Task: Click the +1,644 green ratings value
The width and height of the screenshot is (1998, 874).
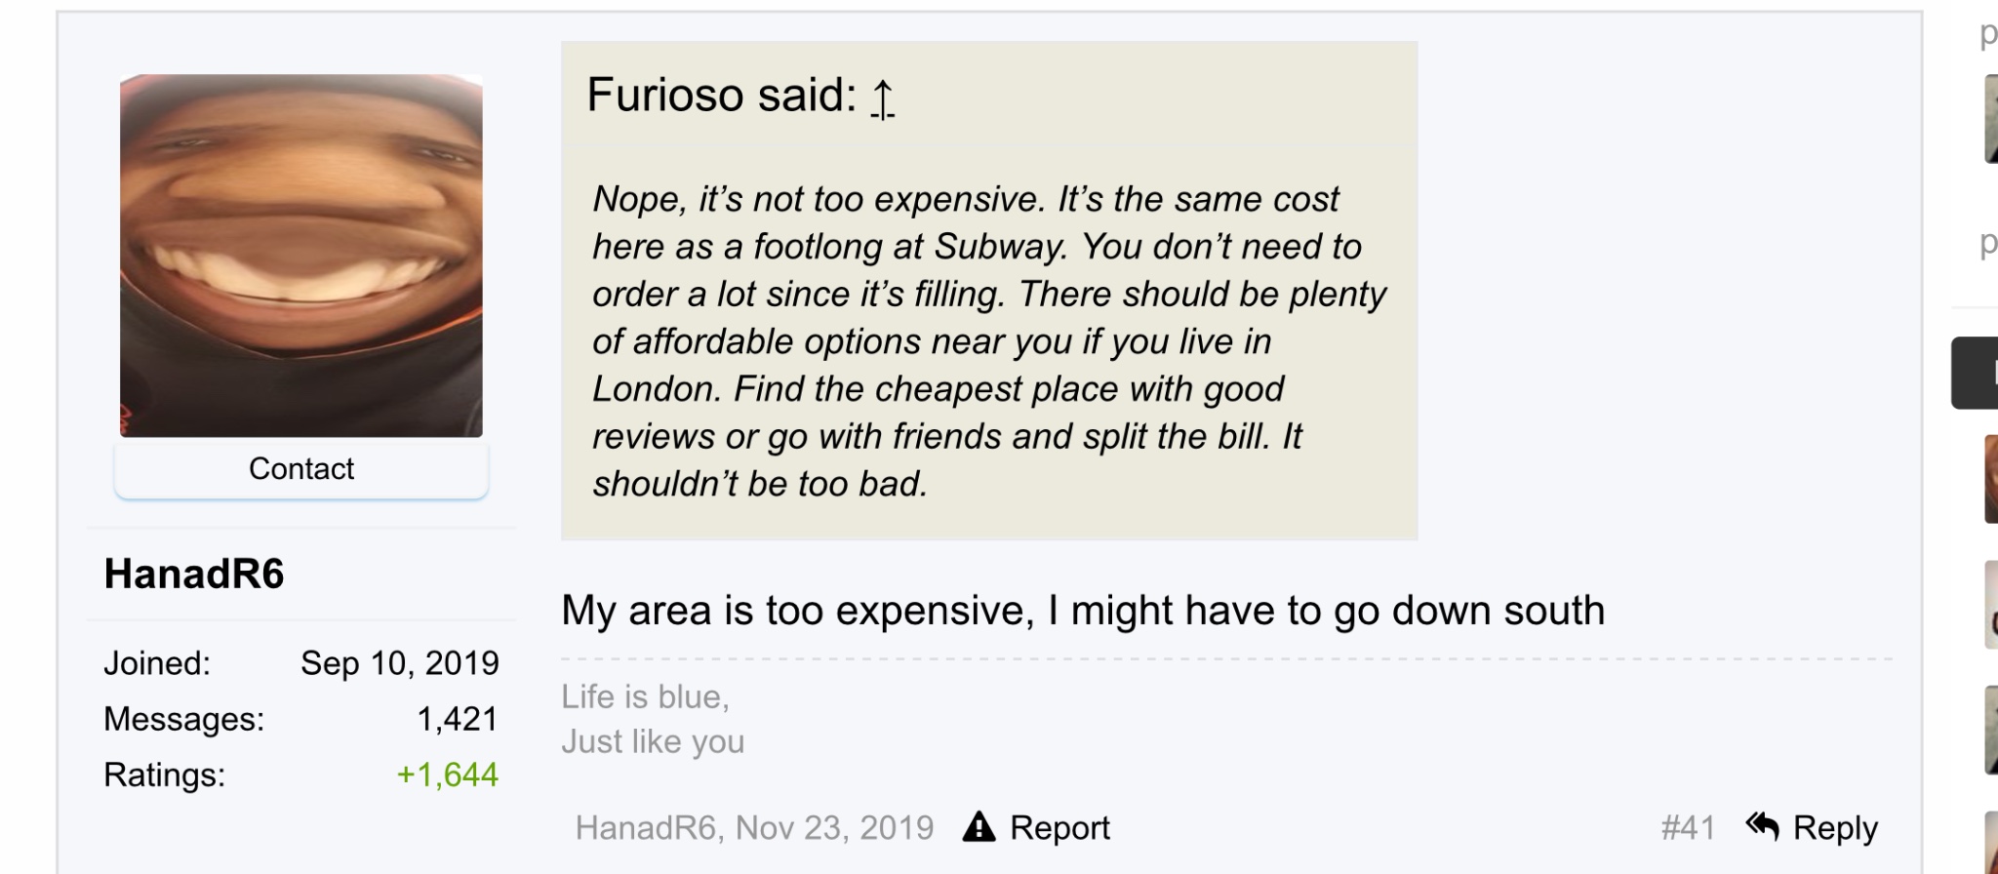Action: [x=447, y=775]
